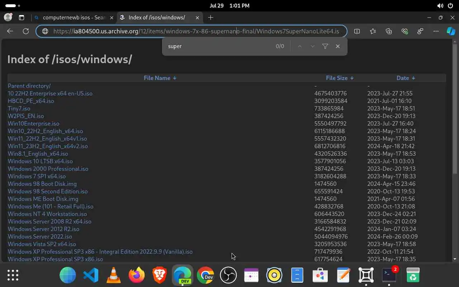
Task: Switch to computernewb isos search tab
Action: click(74, 17)
